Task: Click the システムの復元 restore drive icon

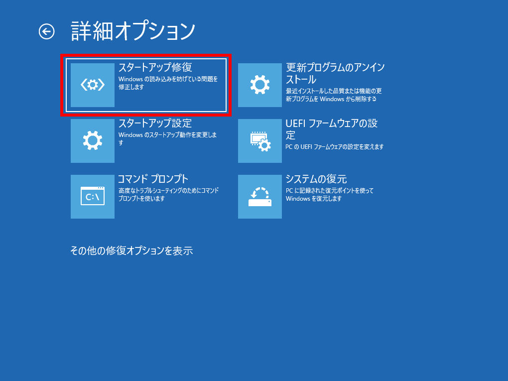Action: click(260, 197)
